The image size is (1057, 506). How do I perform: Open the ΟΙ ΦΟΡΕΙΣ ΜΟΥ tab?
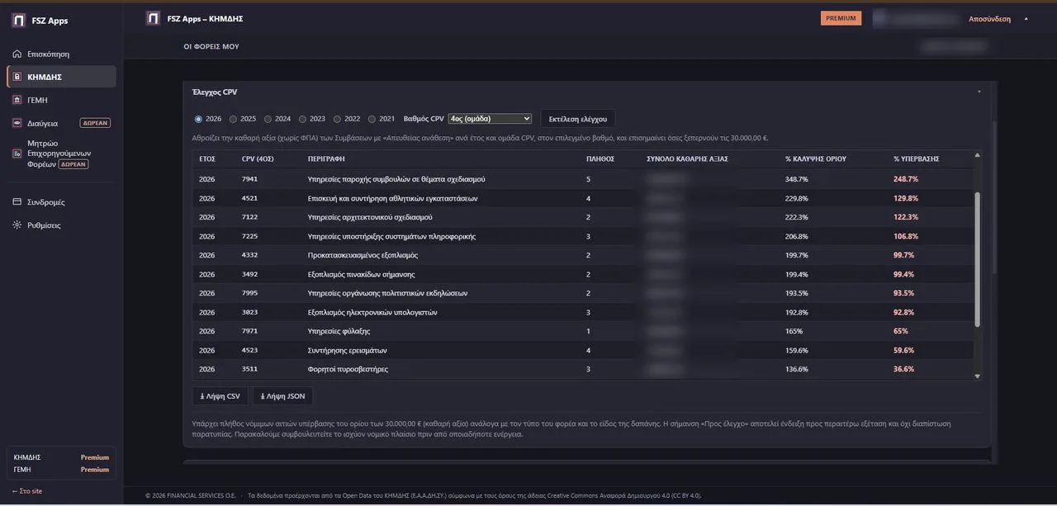(211, 46)
